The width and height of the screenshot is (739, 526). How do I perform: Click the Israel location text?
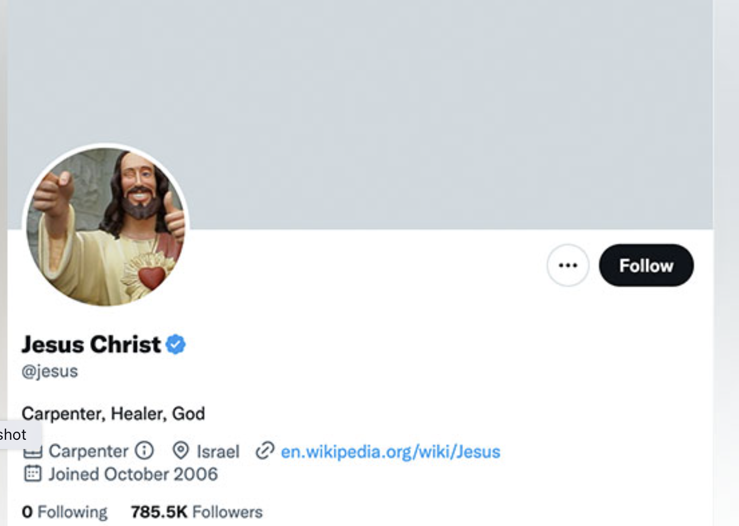[x=218, y=451]
